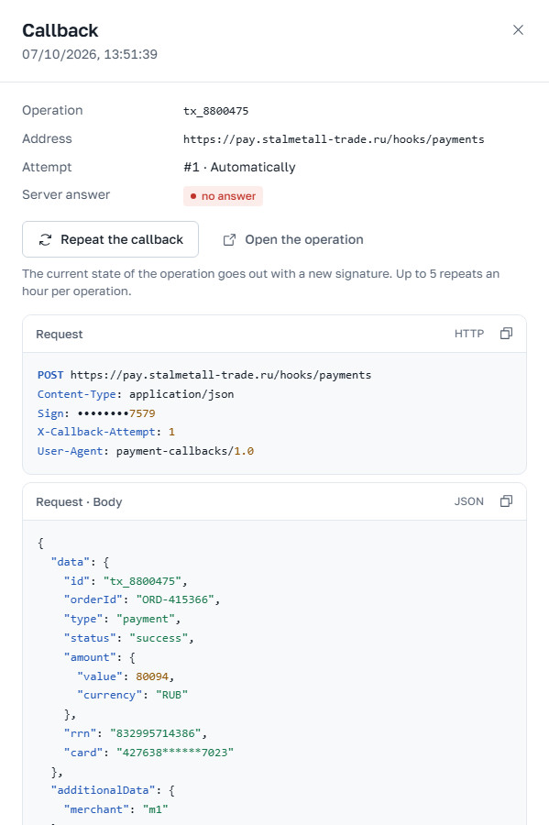Screen dimensions: 549x825
Task: Click the masked Sign value ending 7579
Action: pos(116,413)
